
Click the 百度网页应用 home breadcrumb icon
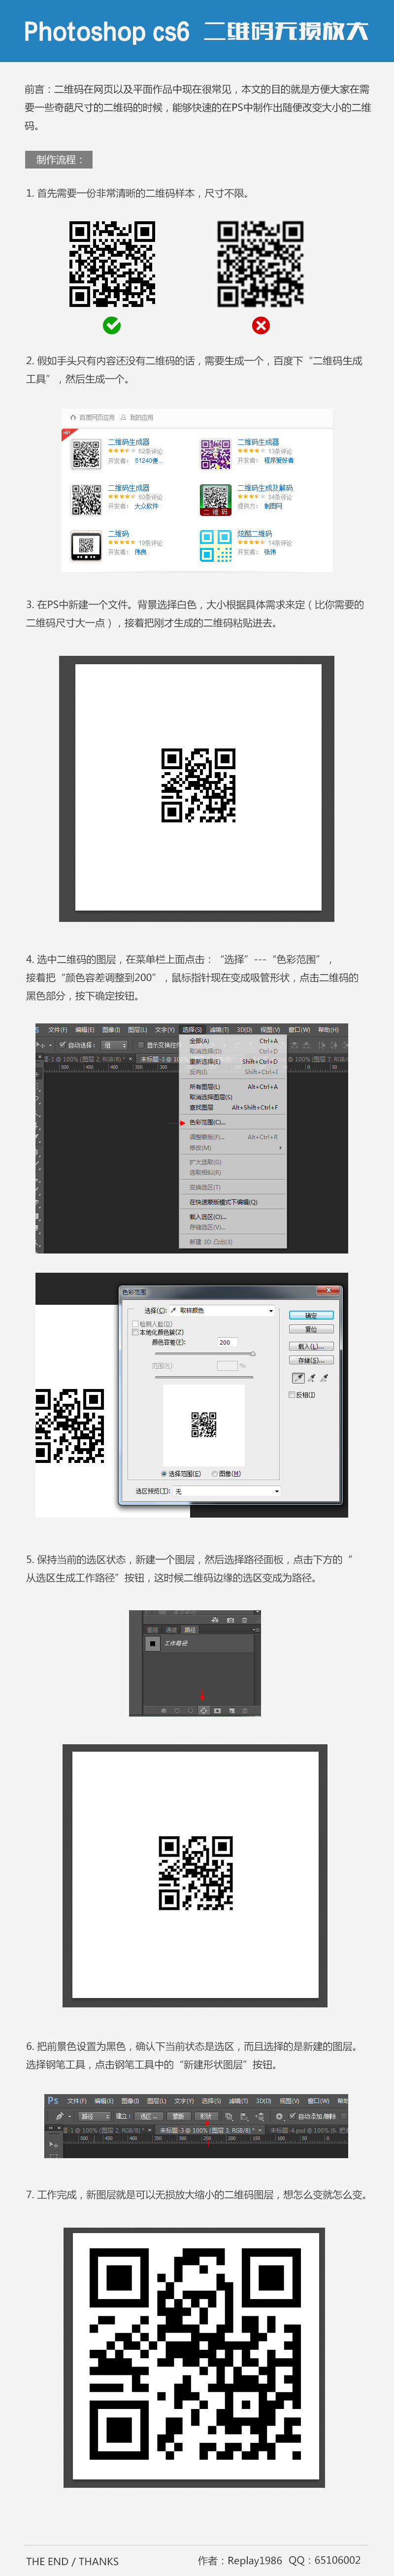coord(73,417)
